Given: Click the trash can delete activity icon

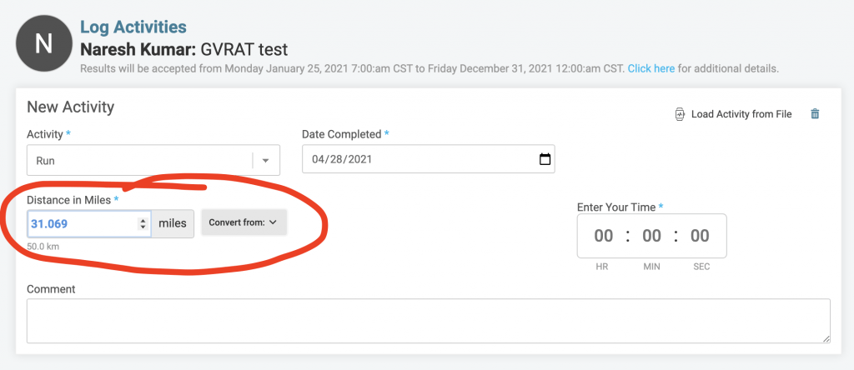Looking at the screenshot, I should click(815, 113).
